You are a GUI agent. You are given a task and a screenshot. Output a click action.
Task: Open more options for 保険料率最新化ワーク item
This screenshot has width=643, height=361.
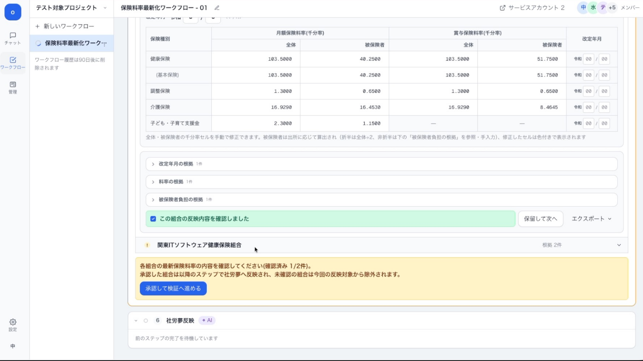click(x=104, y=43)
